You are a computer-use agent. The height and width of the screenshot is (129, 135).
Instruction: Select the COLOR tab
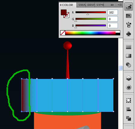point(68,5)
